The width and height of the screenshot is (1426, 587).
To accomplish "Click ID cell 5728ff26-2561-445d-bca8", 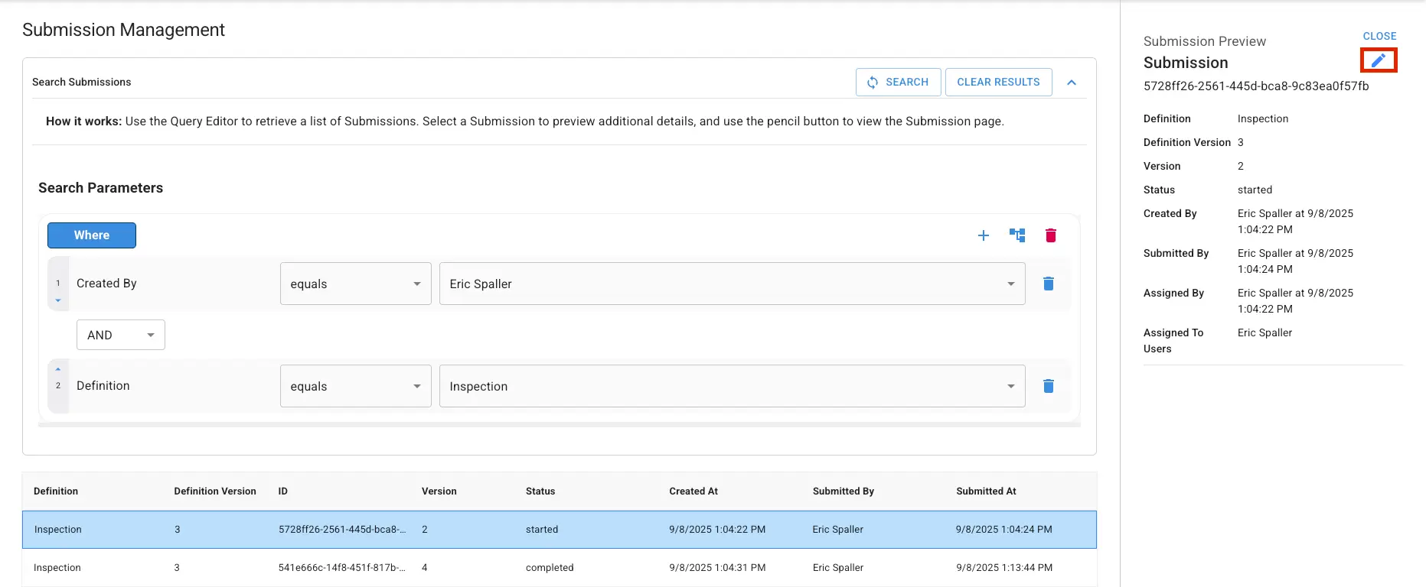I will pos(342,530).
